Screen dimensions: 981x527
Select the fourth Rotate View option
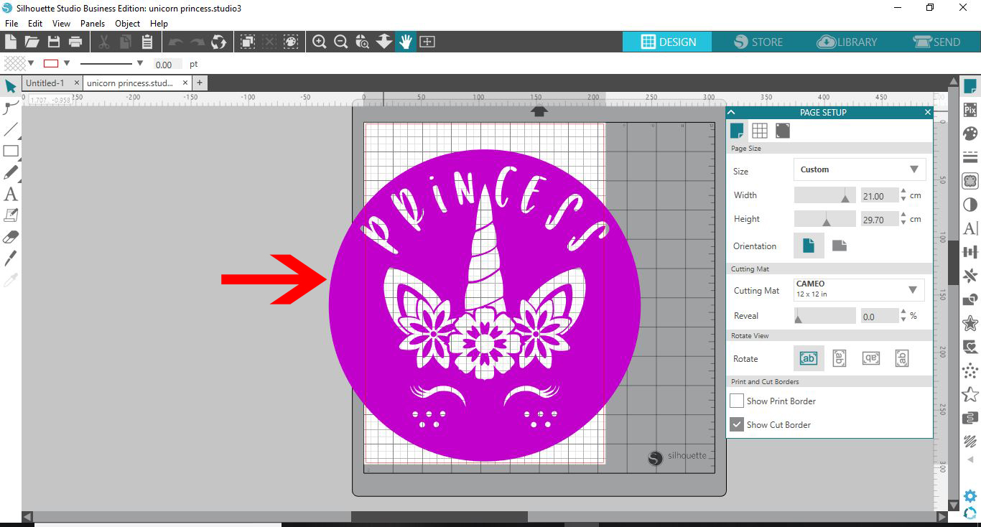903,358
